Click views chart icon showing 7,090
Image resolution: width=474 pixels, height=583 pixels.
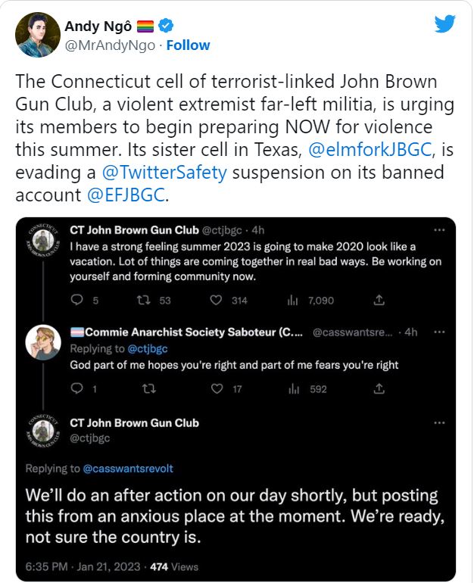click(293, 301)
